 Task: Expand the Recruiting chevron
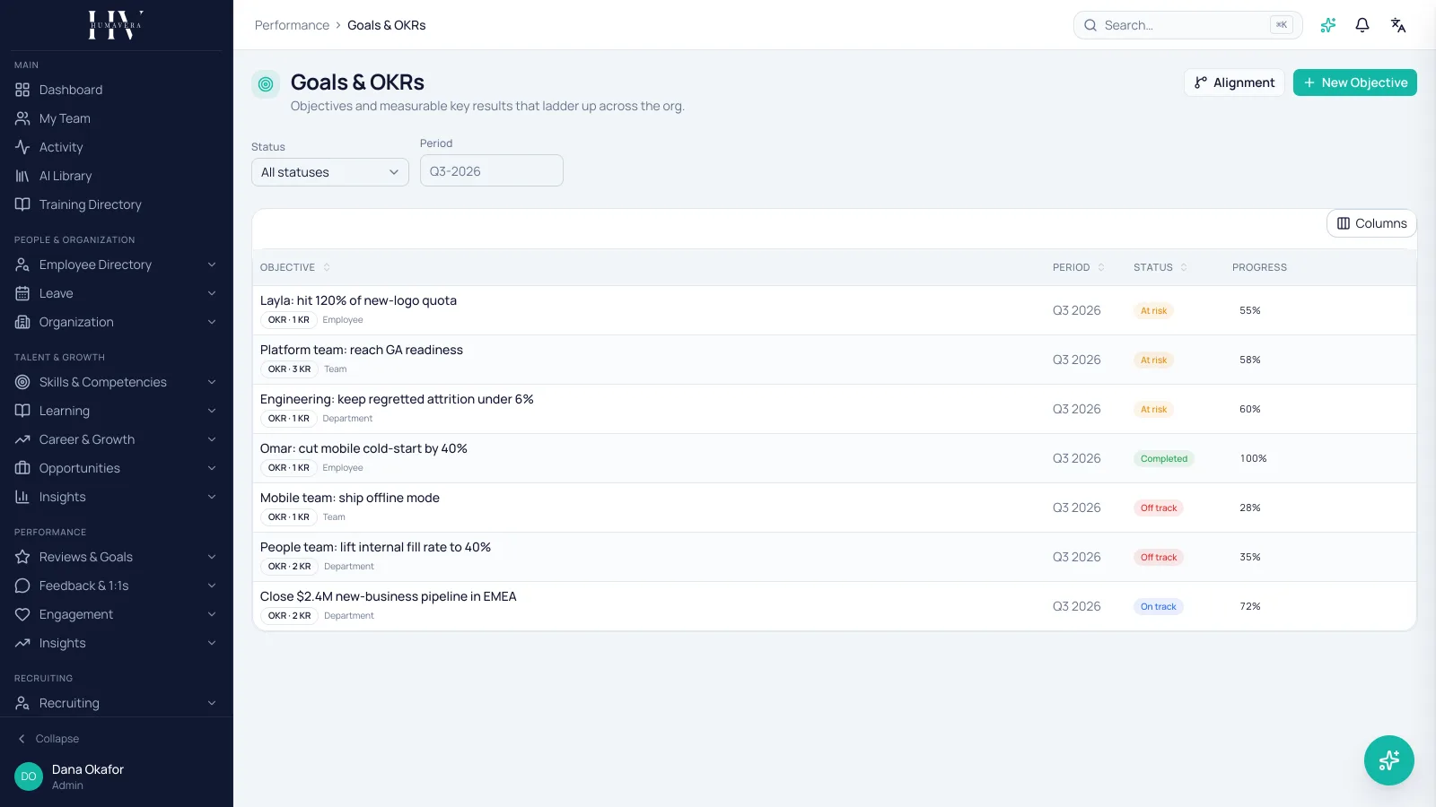click(x=212, y=703)
